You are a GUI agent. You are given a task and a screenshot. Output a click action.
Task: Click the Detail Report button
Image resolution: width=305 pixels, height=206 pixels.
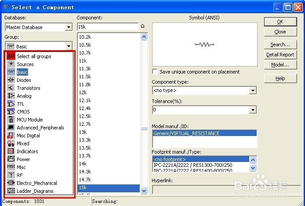(280, 55)
